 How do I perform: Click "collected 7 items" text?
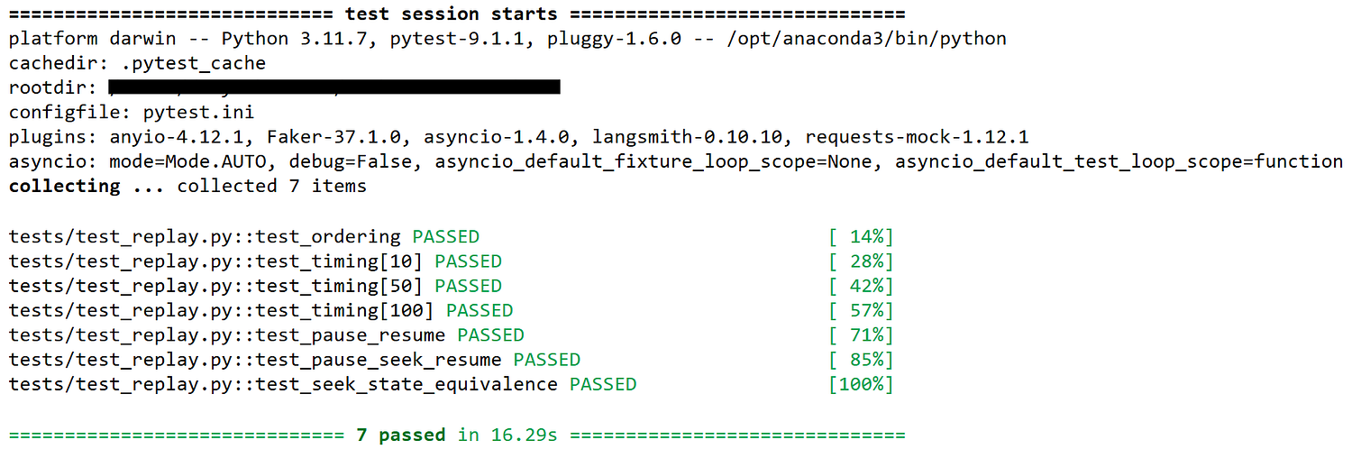point(271,186)
